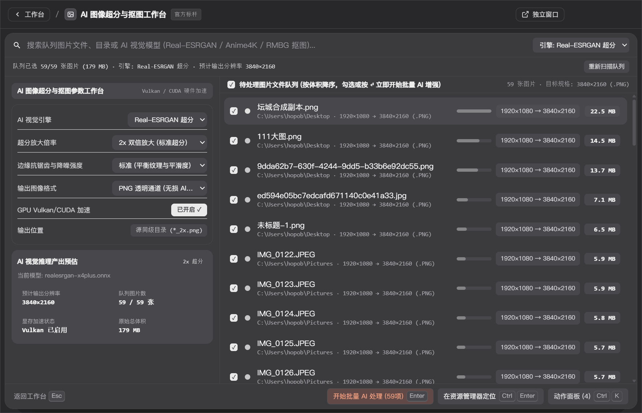This screenshot has height=413, width=642.
Task: Click resolution tag of 未标题-1.png row
Action: coord(538,229)
